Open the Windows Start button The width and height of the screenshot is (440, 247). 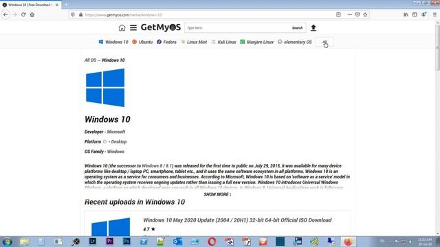click(x=7, y=242)
